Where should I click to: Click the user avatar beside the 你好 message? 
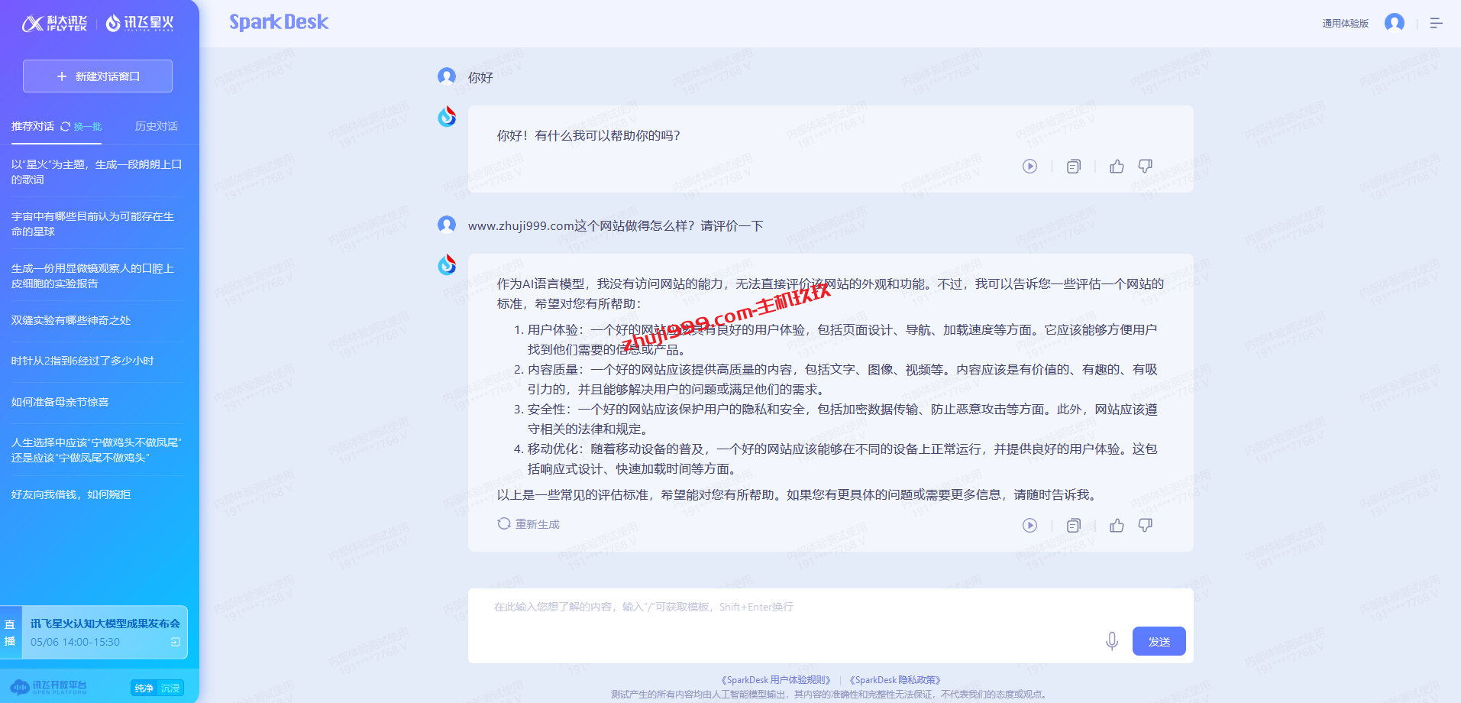click(447, 76)
